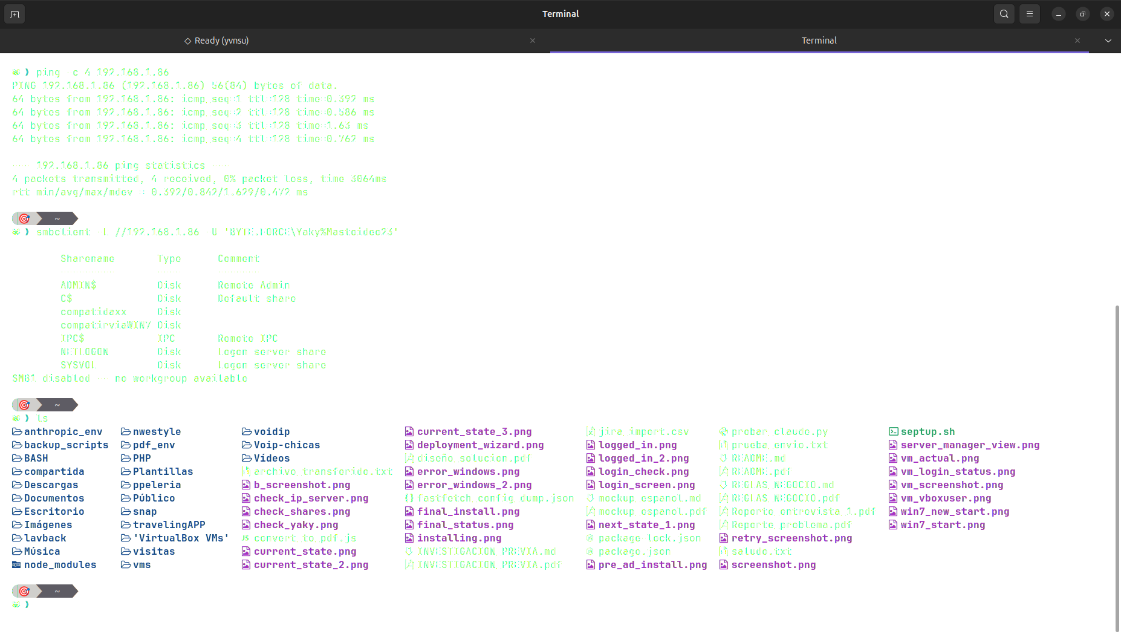This screenshot has width=1121, height=634.
Task: Click the vm_login_status.png file name
Action: pyautogui.click(x=958, y=471)
